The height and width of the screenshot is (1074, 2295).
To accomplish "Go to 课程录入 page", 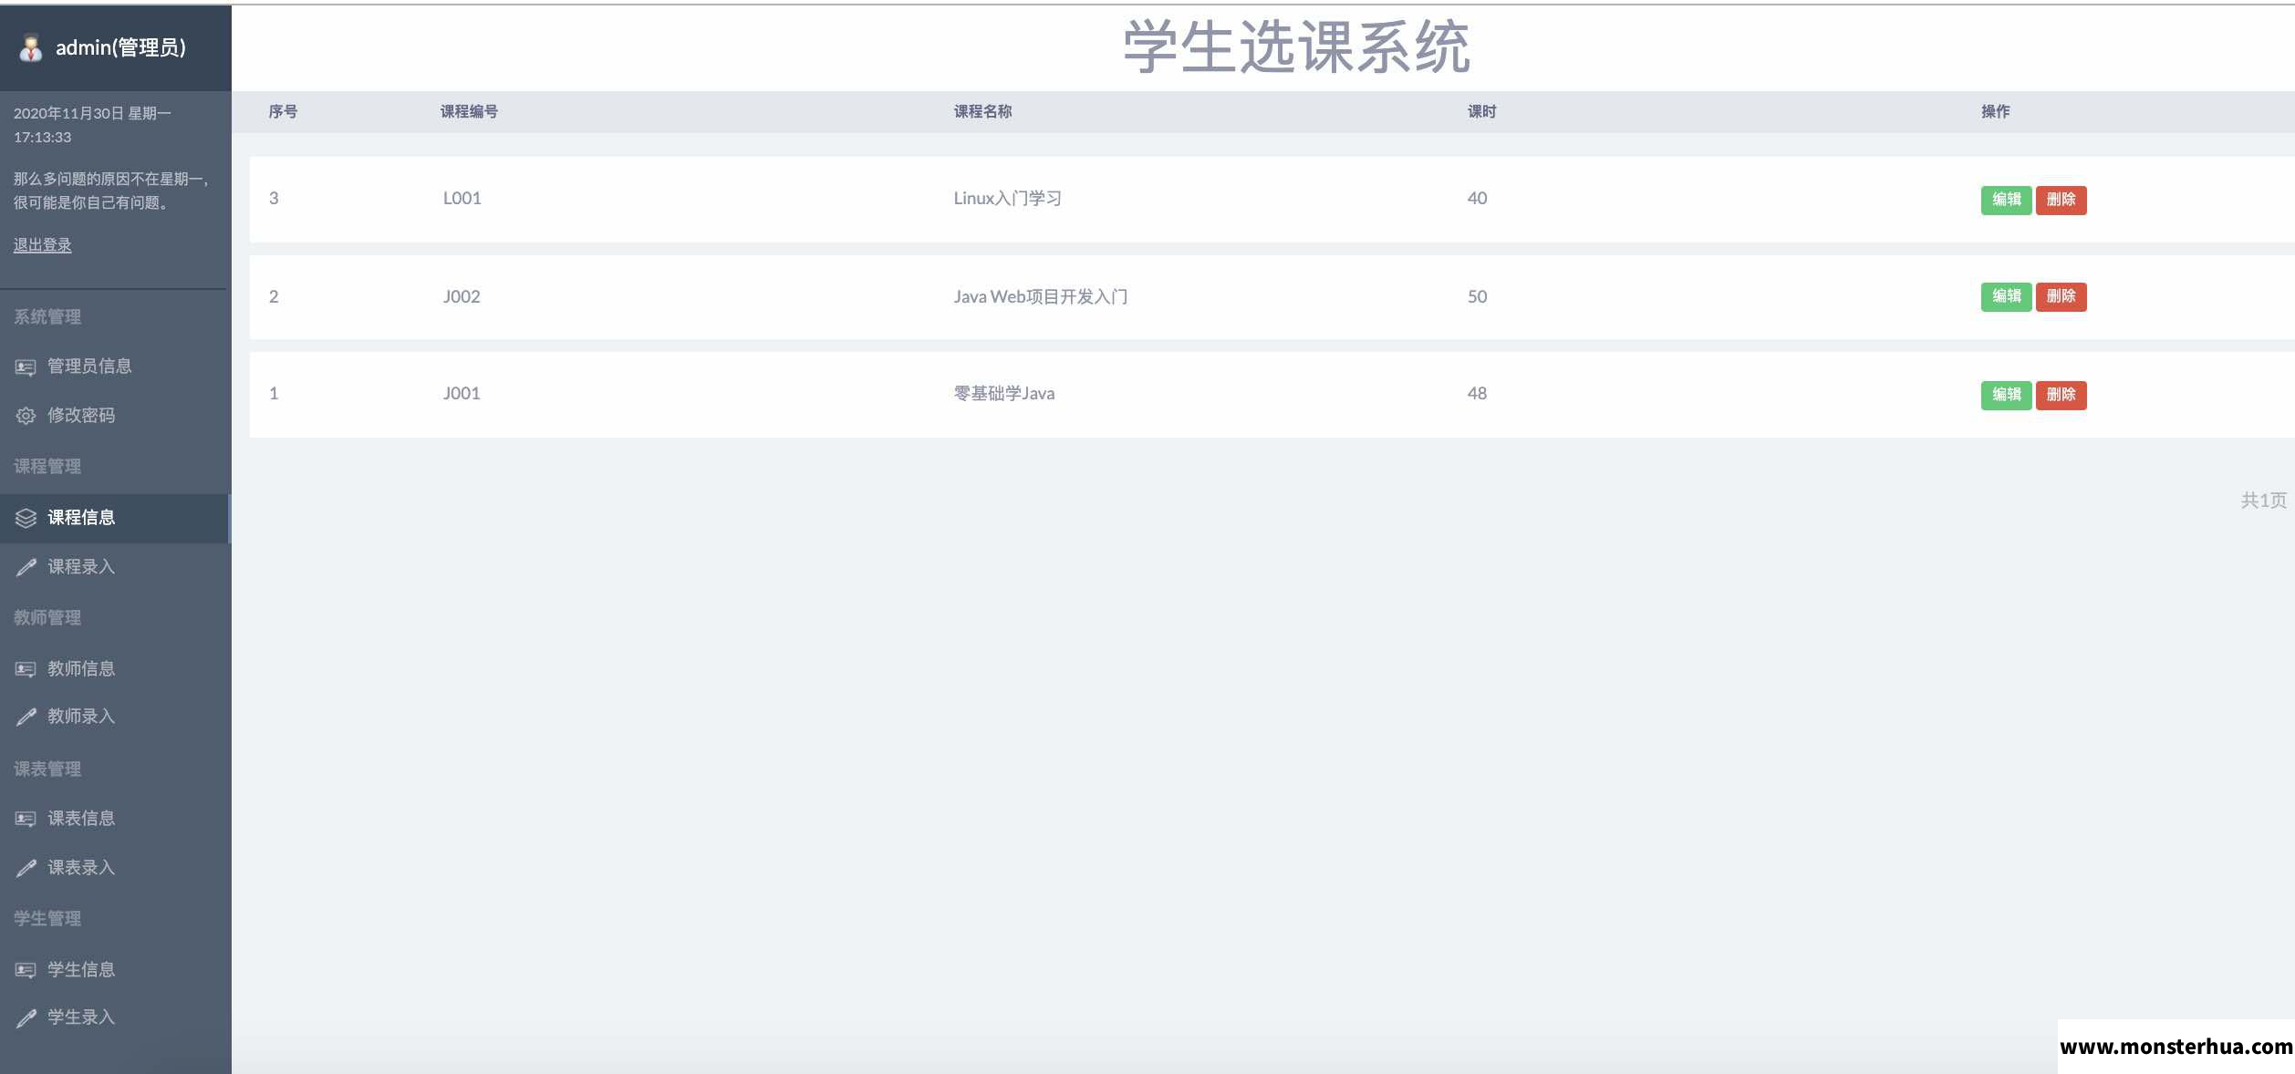I will click(114, 567).
